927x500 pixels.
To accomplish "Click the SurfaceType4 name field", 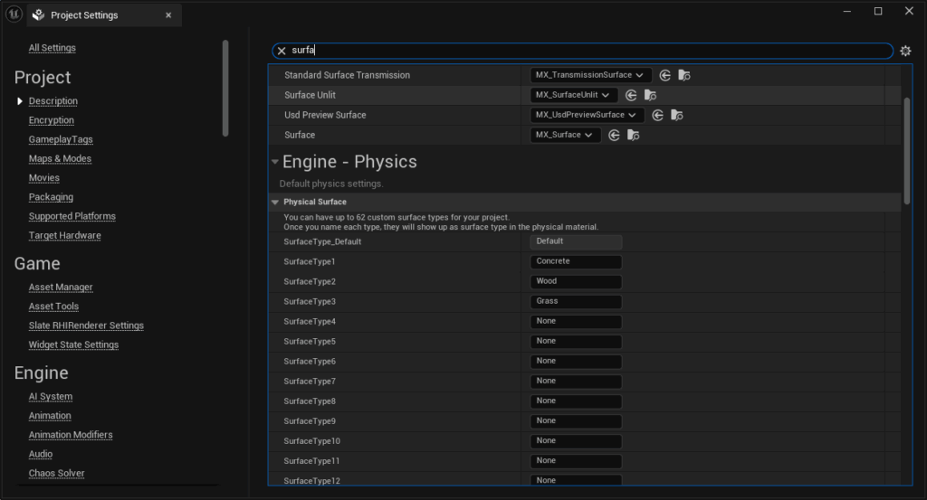I will [576, 322].
